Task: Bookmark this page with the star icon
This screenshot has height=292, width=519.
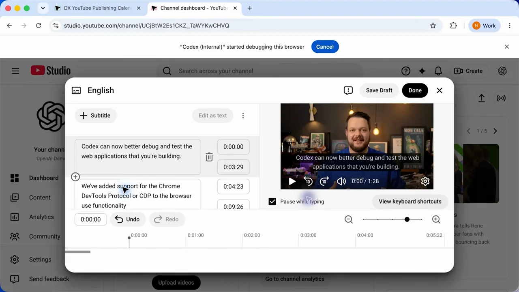Action: click(433, 26)
